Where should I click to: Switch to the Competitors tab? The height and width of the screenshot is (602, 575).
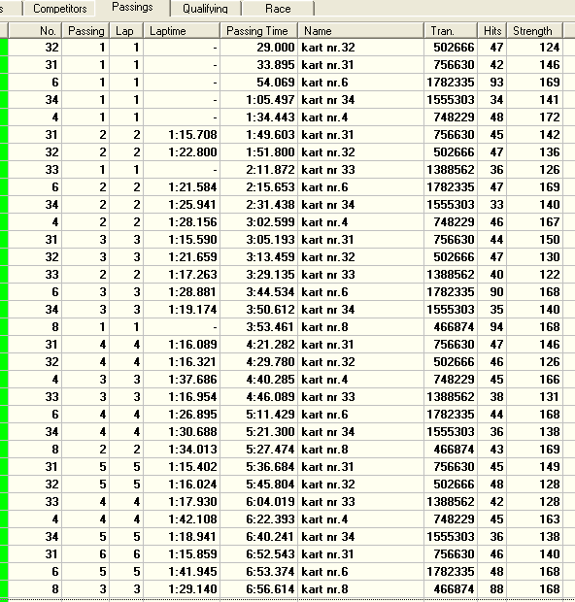click(x=59, y=9)
